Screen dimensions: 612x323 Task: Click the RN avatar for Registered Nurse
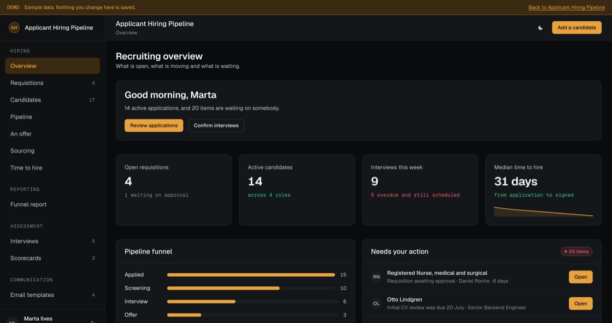click(x=376, y=277)
